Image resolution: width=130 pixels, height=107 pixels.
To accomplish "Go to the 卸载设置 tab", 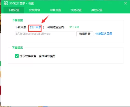I will [55, 10].
